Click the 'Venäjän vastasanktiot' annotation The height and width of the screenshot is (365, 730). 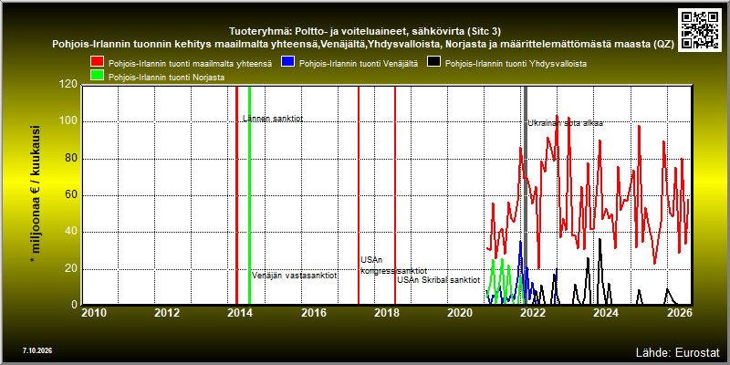(x=294, y=276)
